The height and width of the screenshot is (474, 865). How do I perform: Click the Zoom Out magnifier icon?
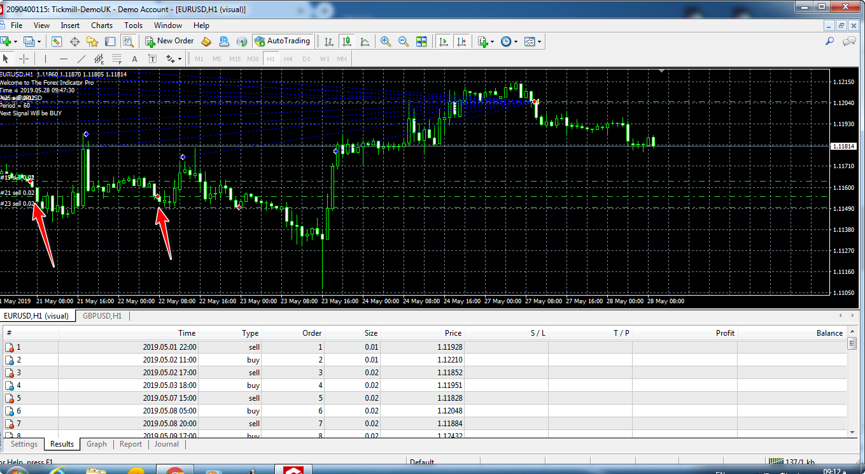(404, 41)
